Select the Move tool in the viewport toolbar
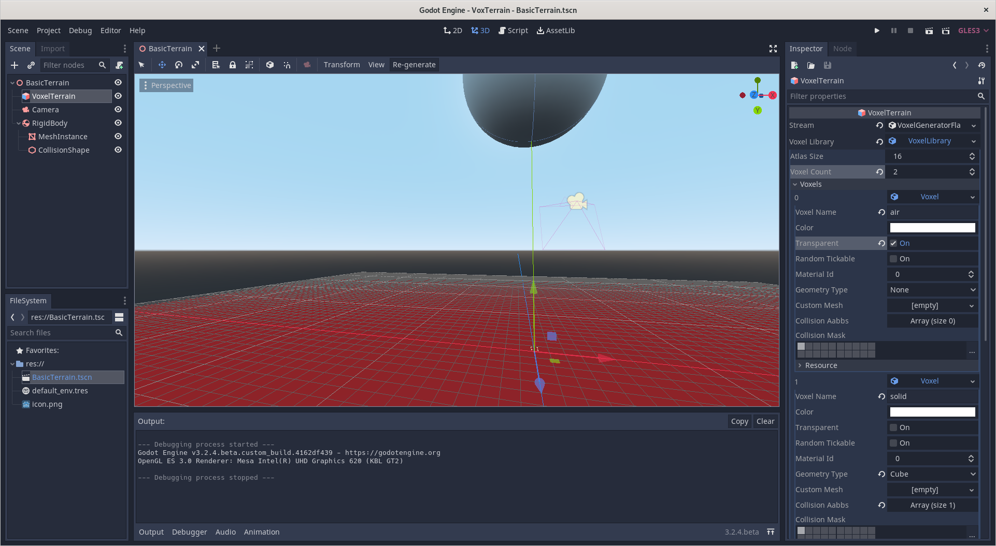 tap(162, 65)
